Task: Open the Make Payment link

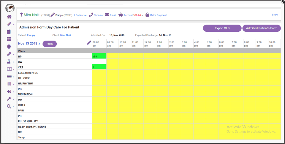Action: [156, 15]
